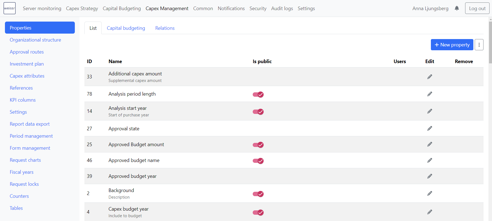Switch to the Capital budgeting tab
Image resolution: width=492 pixels, height=221 pixels.
pos(126,28)
